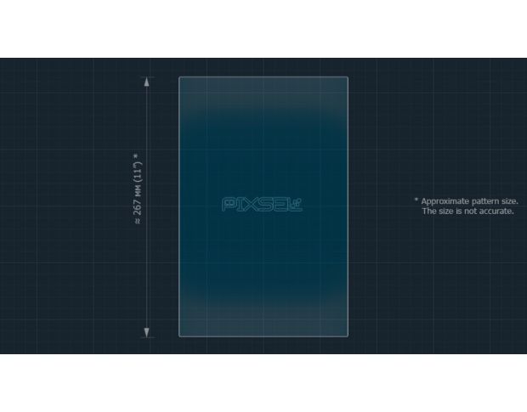
Task: Click the top edge of the protector pattern
Action: click(263, 77)
